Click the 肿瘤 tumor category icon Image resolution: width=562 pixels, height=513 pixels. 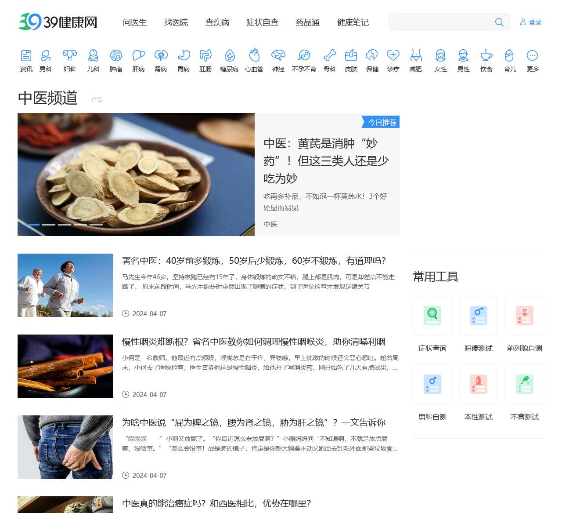pos(116,55)
